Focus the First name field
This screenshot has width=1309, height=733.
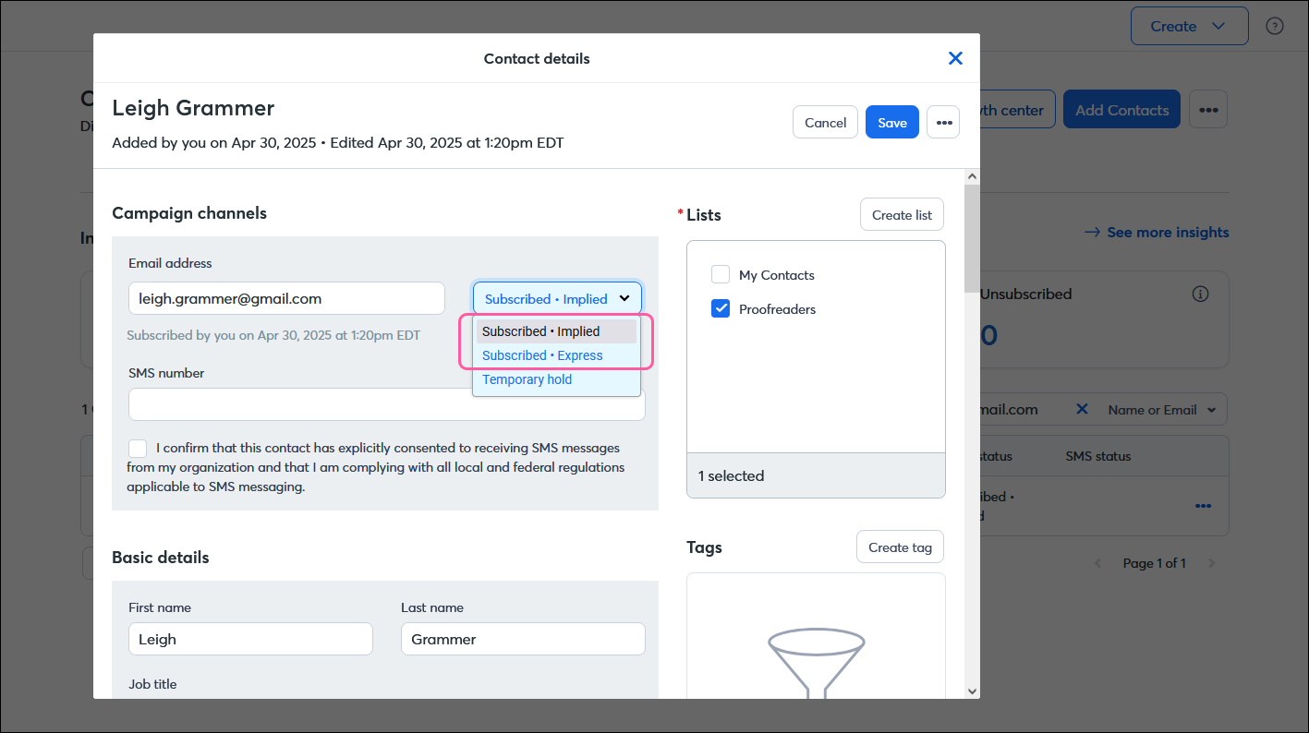[x=250, y=639]
